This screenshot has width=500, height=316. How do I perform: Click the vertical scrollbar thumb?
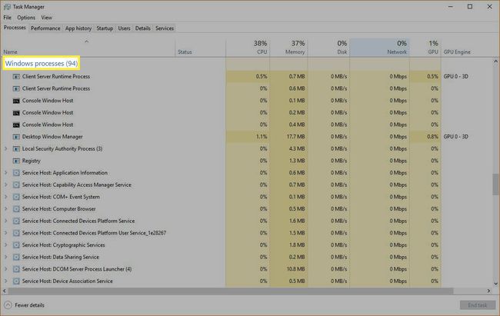point(495,184)
